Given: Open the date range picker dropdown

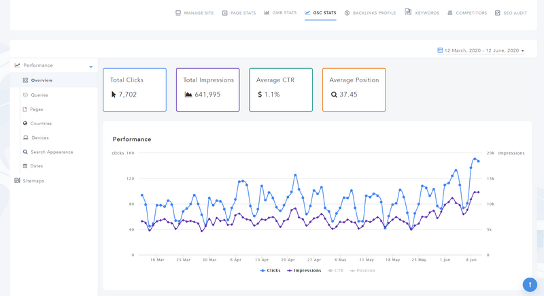Looking at the screenshot, I should click(x=481, y=50).
